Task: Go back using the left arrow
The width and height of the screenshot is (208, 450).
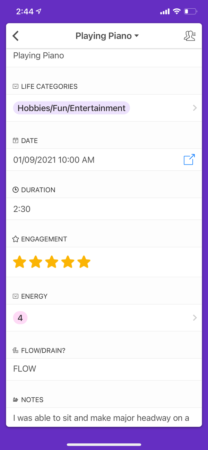Action: pos(15,36)
